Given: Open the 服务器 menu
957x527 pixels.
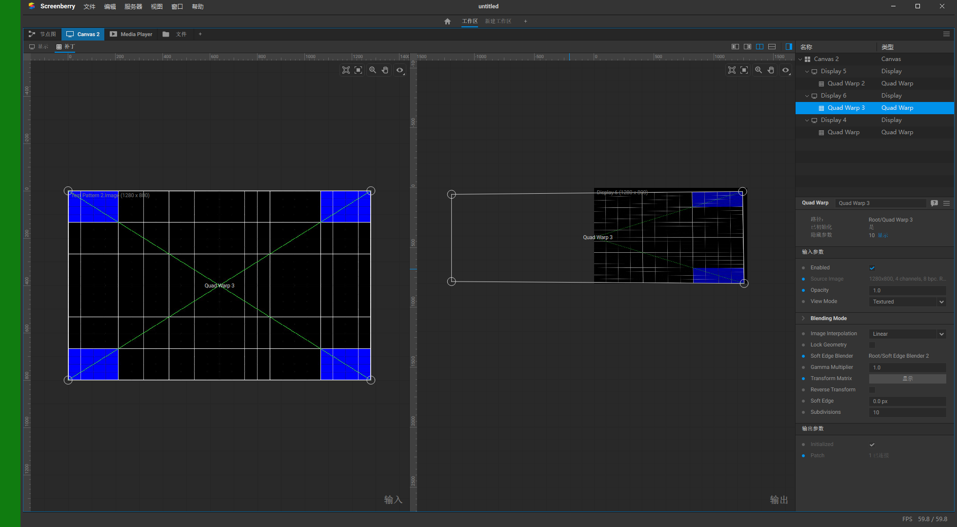Looking at the screenshot, I should [133, 6].
